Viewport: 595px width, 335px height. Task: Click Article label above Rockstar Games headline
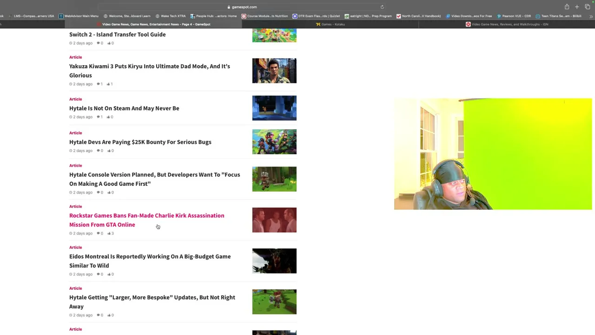point(76,207)
